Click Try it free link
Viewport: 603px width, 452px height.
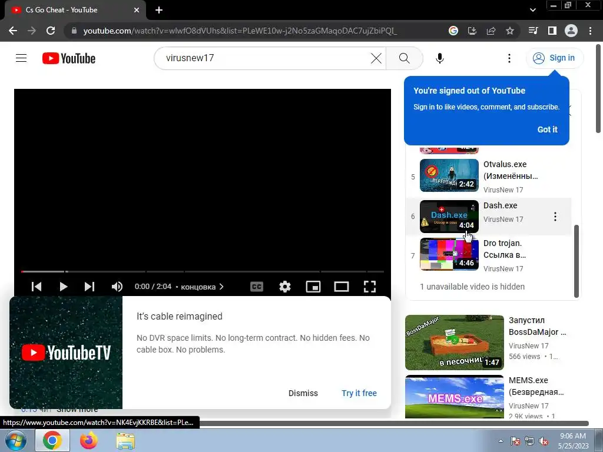[359, 393]
